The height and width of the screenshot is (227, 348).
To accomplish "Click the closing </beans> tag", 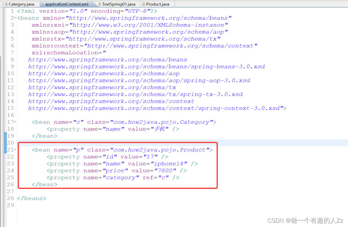I will click(32, 198).
